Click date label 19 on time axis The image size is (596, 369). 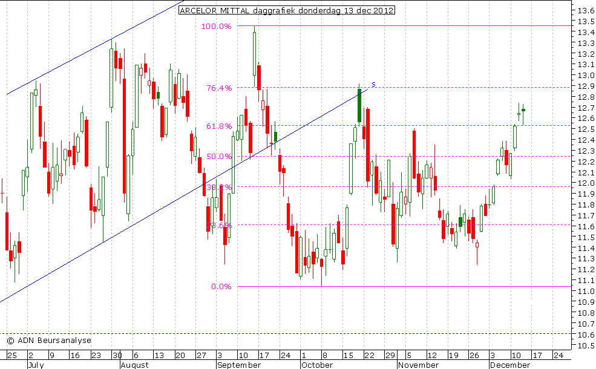tap(453, 356)
